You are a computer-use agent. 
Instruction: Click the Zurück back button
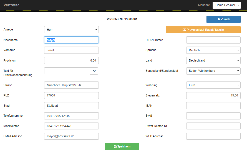point(223,19)
